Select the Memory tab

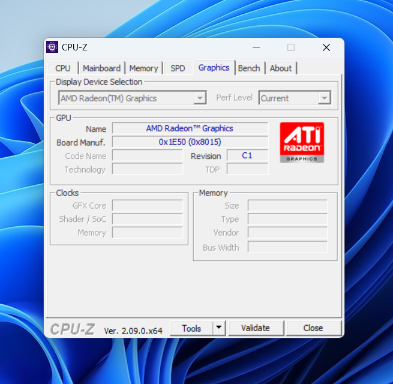click(x=143, y=68)
